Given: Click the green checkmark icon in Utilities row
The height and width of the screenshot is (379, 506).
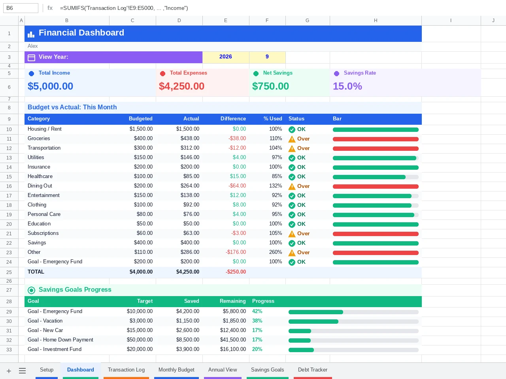Looking at the screenshot, I should (292, 158).
